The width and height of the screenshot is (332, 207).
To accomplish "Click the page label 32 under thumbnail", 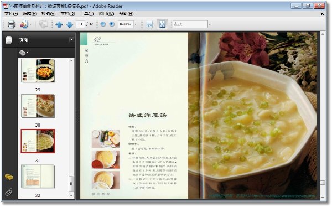I will point(38,195).
